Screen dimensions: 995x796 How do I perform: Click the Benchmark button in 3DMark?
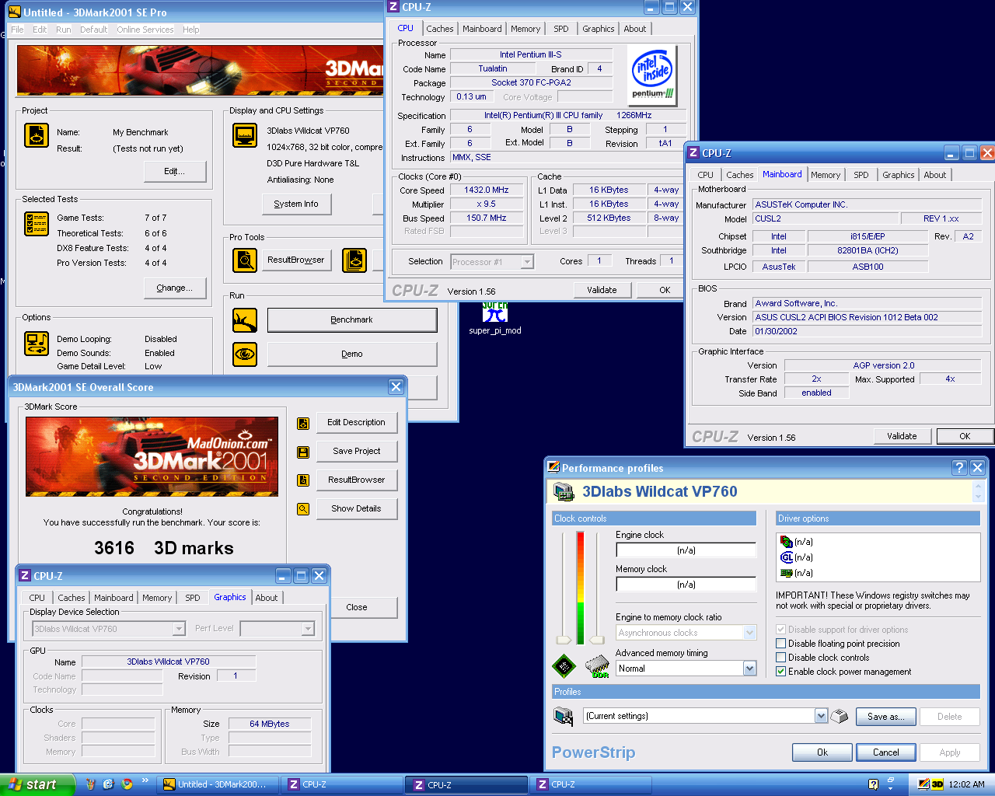352,320
